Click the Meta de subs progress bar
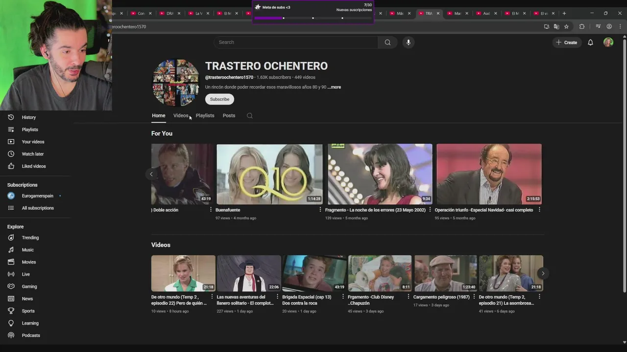Screen dimensions: 627x352 [x=313, y=18]
